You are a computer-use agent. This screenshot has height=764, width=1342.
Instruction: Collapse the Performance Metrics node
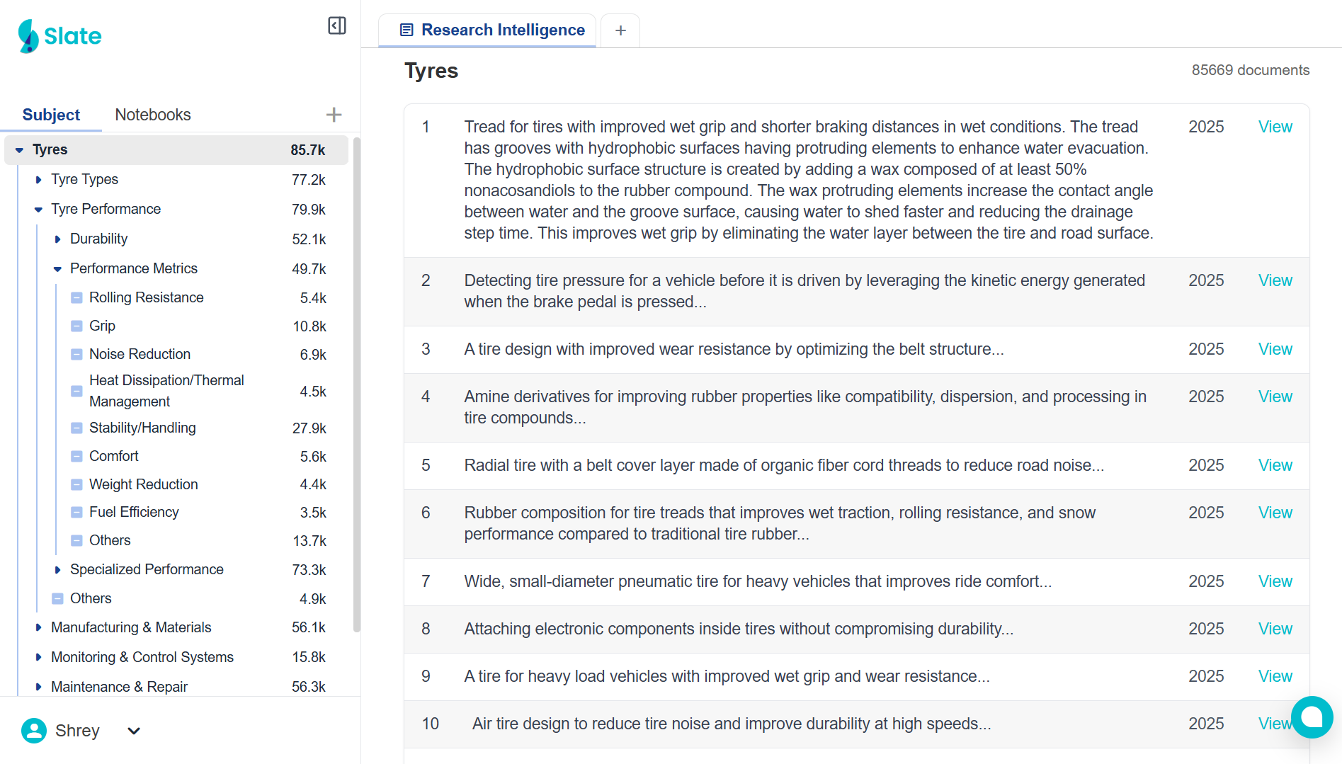(57, 269)
